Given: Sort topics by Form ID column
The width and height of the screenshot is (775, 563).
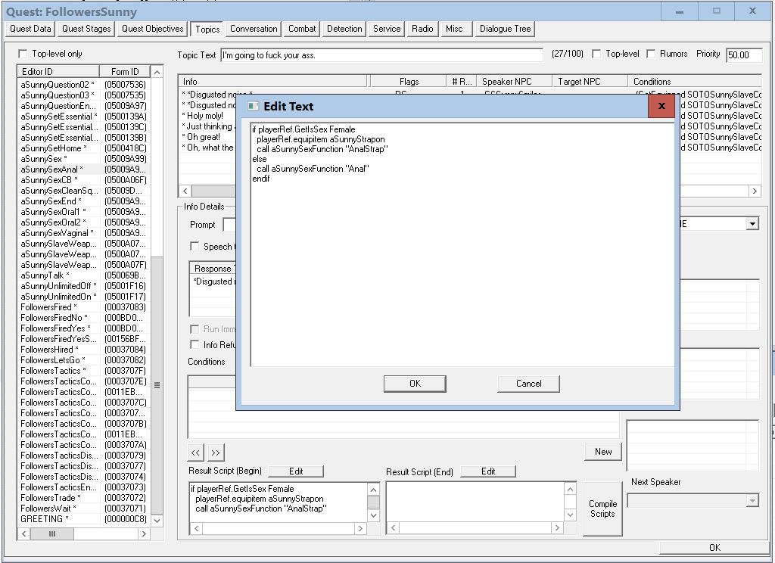Looking at the screenshot, I should point(125,71).
